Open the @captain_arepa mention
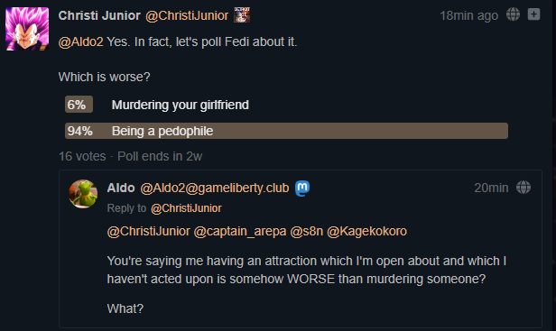This screenshot has width=556, height=331. (x=240, y=232)
